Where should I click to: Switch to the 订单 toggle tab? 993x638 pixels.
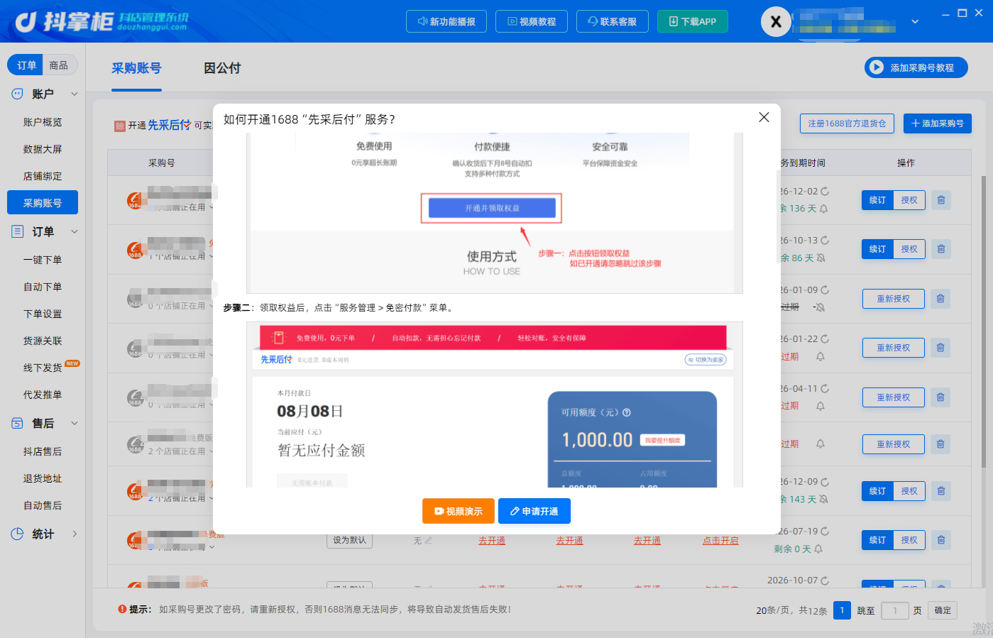click(26, 65)
